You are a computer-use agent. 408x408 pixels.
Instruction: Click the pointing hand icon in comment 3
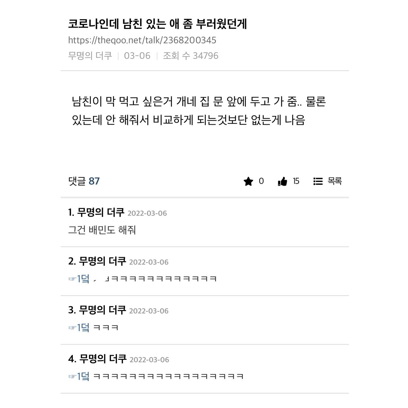pos(72,328)
